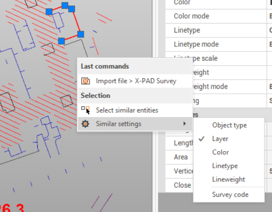The image size is (272, 212).
Task: Click the Import file X-PAD Survey icon
Action: point(85,81)
